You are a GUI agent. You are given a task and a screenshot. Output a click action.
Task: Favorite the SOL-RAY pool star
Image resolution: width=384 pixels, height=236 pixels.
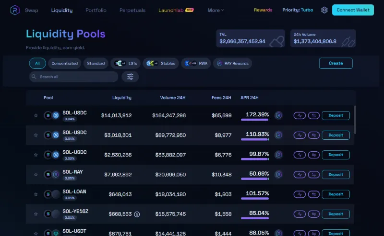(36, 174)
